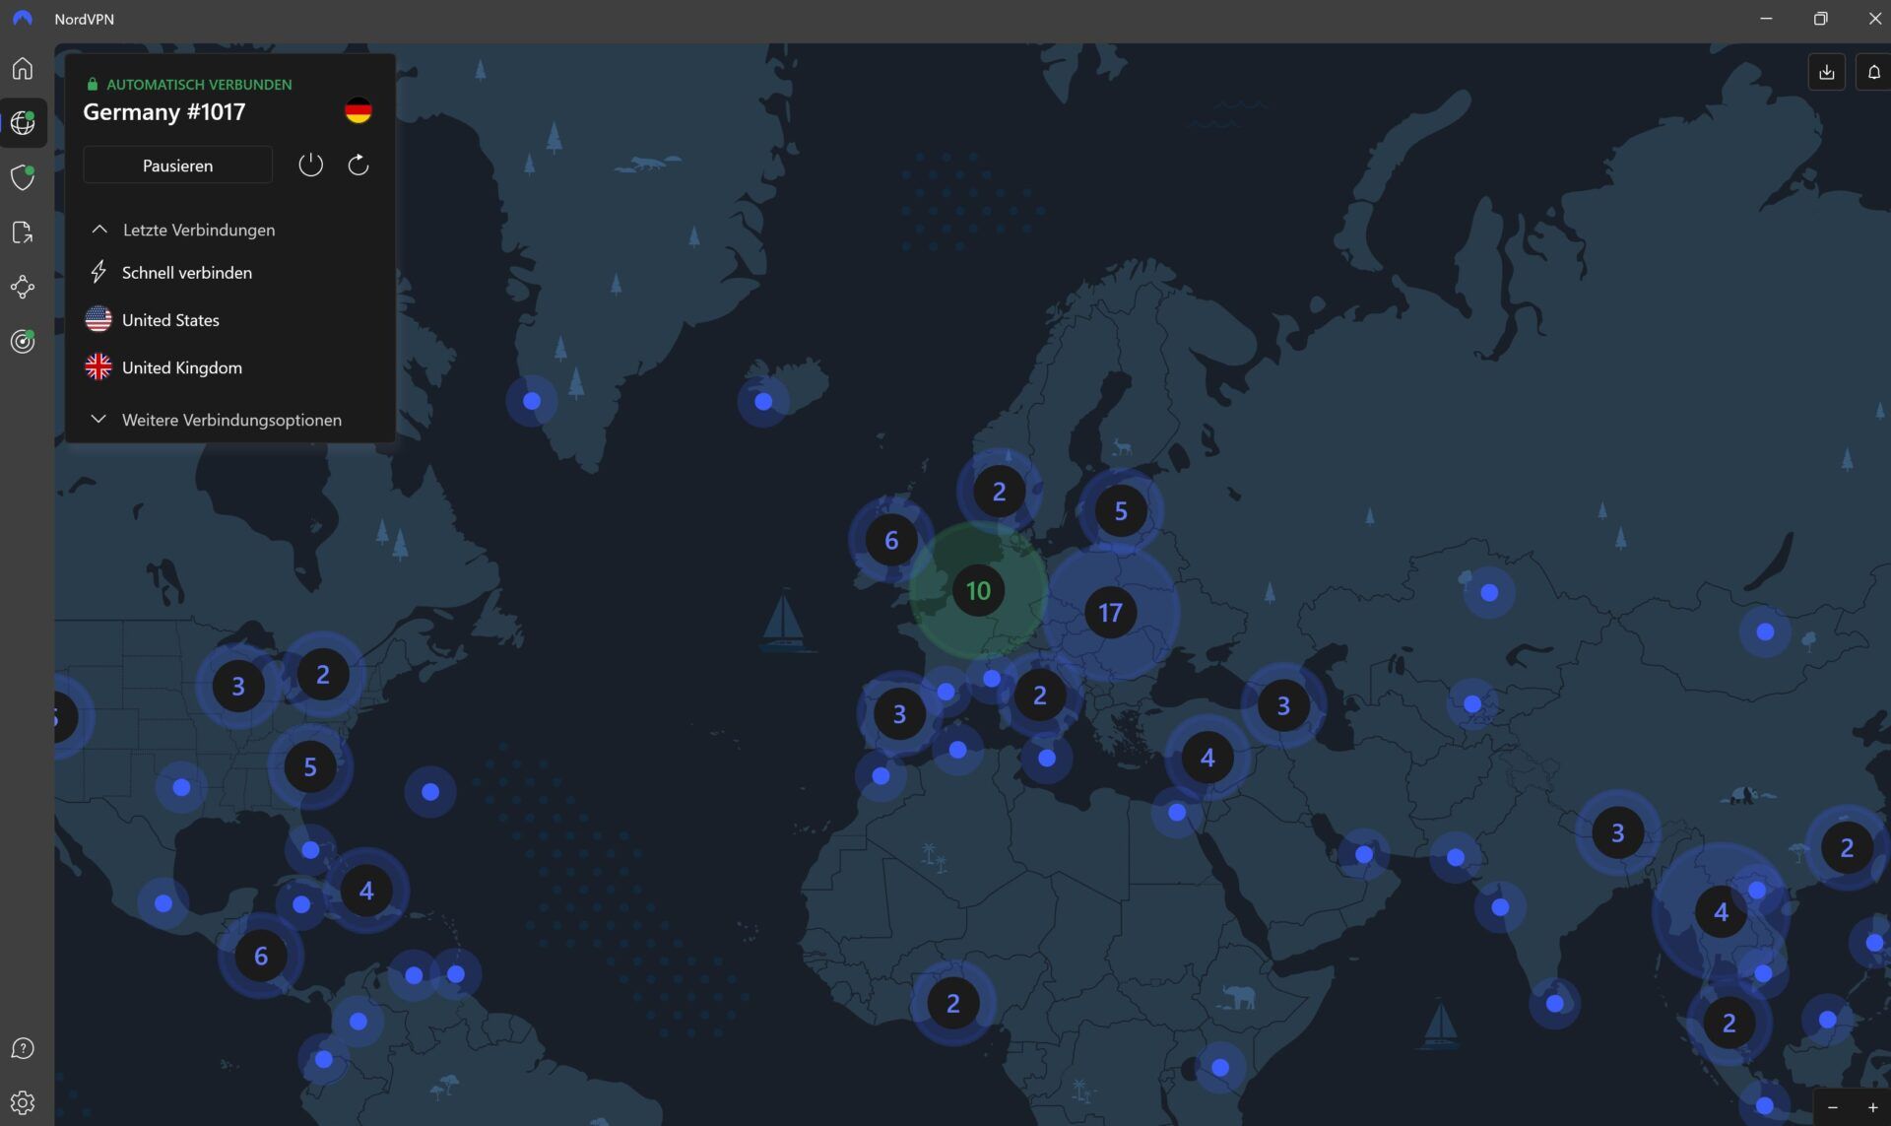Viewport: 1891px width, 1126px height.
Task: Click the download/update icon top-right
Action: [1827, 71]
